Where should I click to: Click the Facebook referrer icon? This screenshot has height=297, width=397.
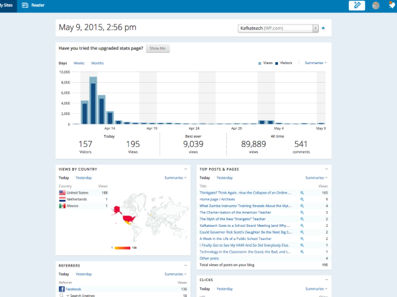coord(62,289)
